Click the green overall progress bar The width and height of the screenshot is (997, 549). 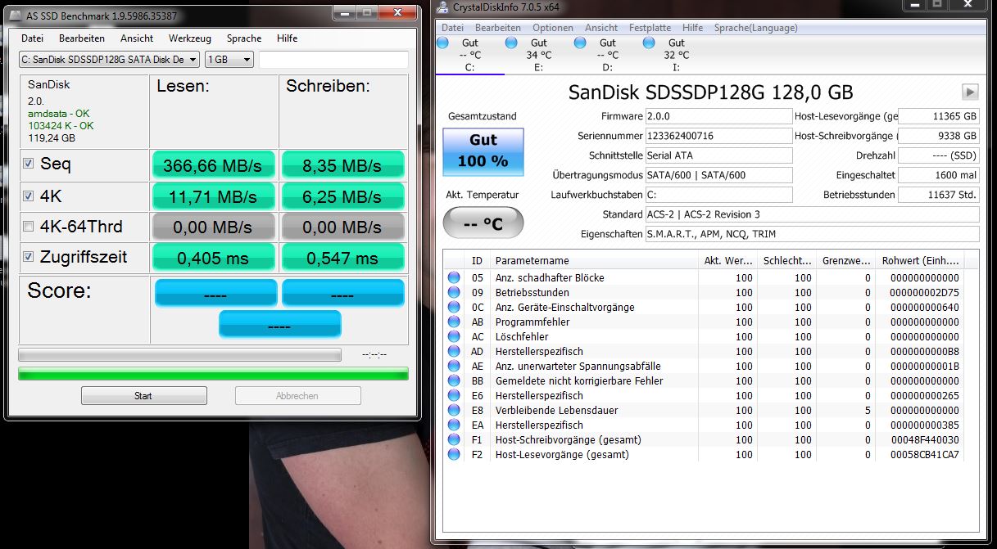pyautogui.click(x=213, y=374)
